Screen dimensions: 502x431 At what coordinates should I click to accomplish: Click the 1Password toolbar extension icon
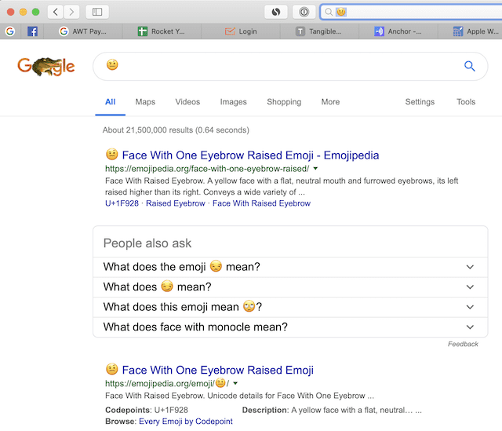tap(304, 12)
